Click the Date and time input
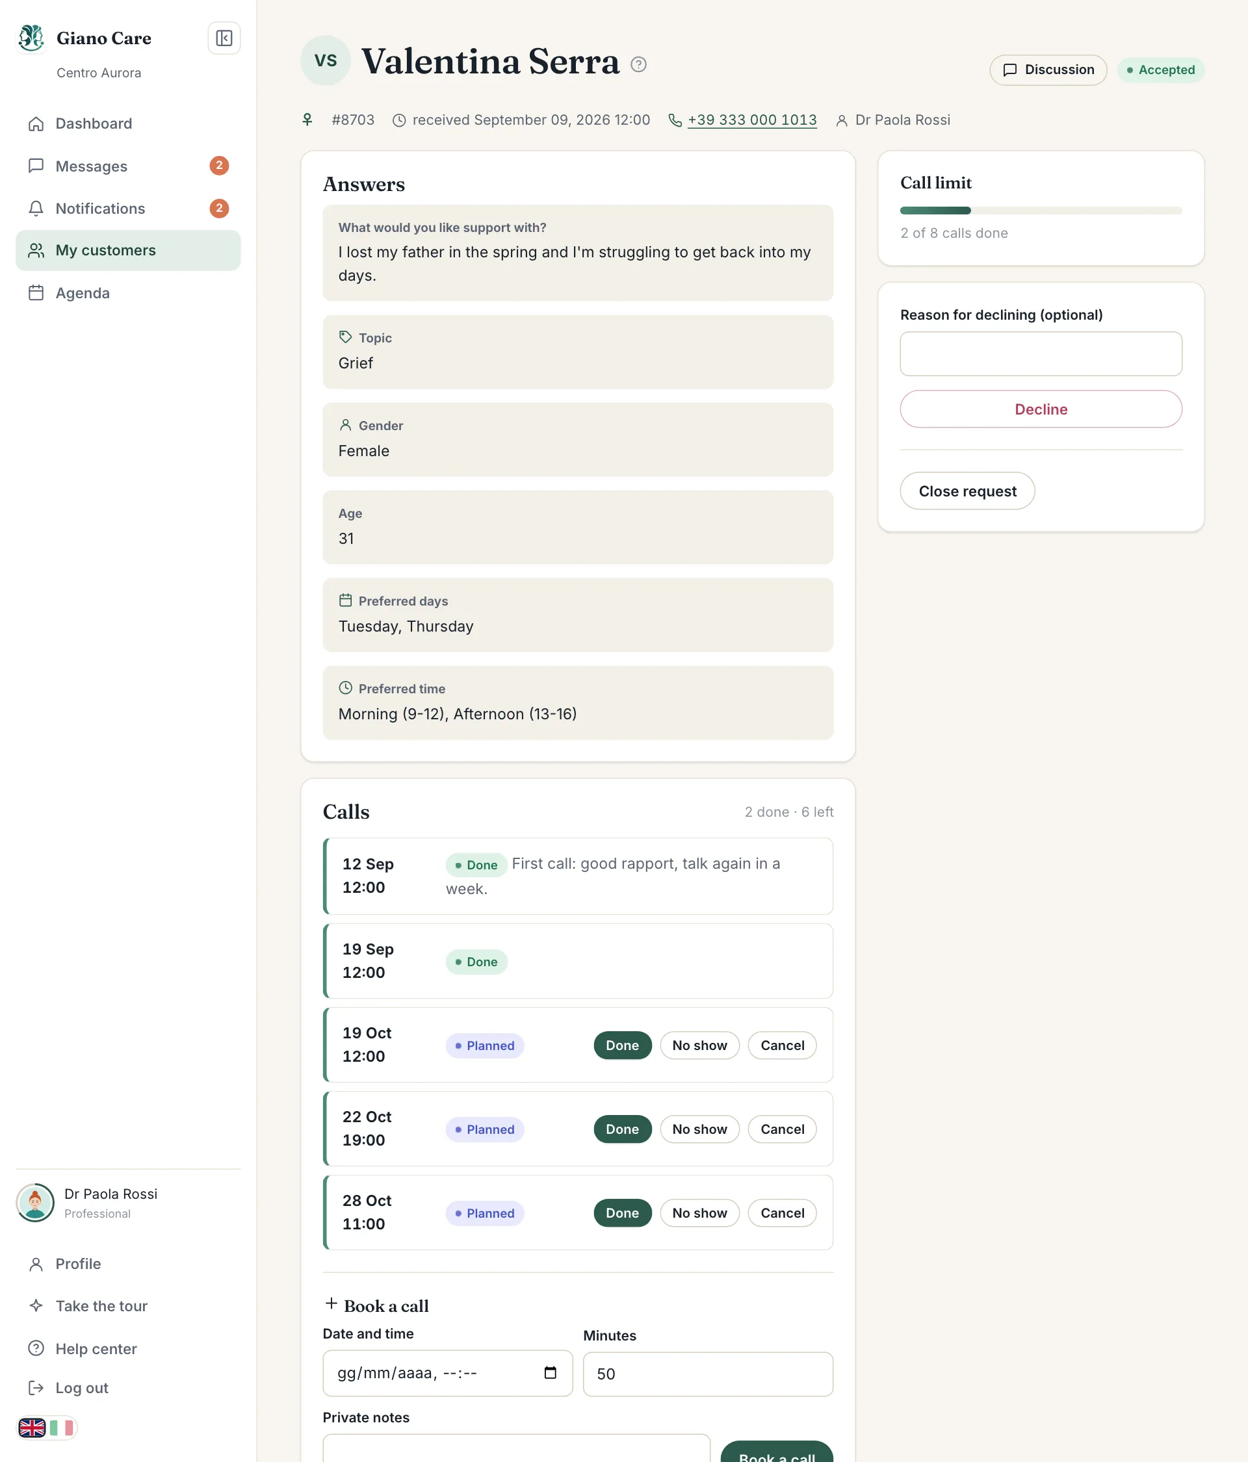1248x1462 pixels. (x=448, y=1373)
